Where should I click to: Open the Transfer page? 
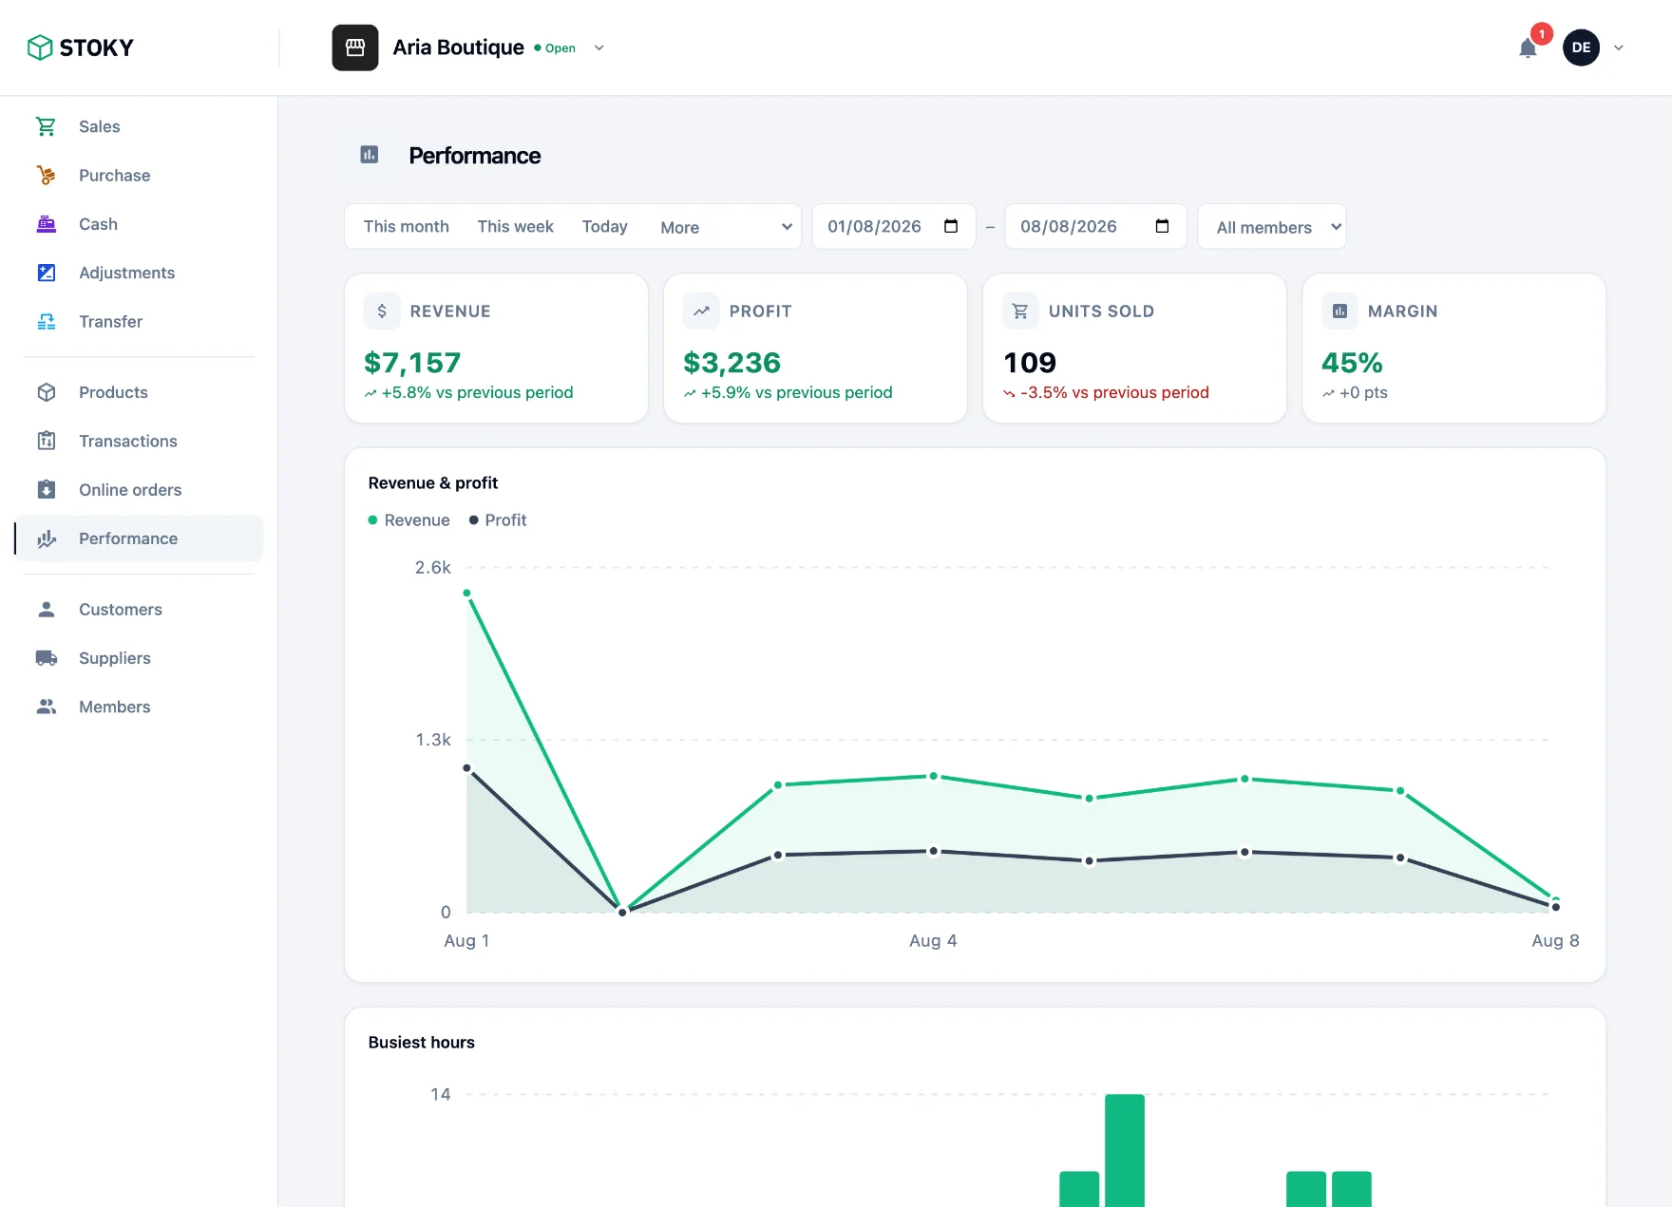[x=139, y=321]
